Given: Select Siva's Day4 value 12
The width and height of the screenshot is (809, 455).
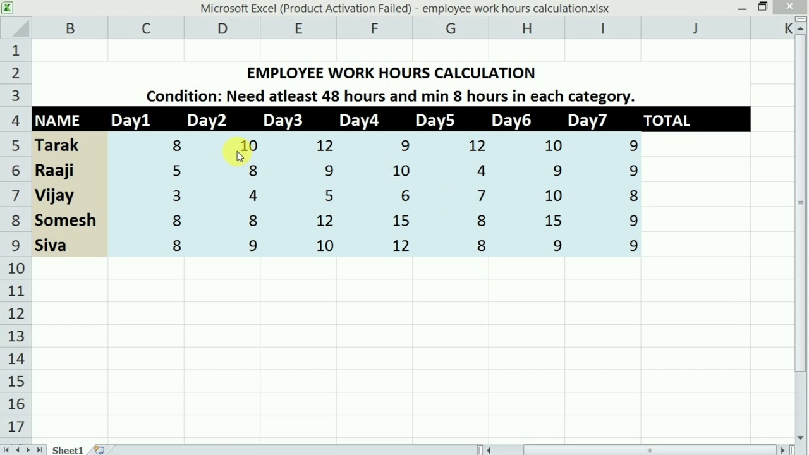Looking at the screenshot, I should point(375,245).
